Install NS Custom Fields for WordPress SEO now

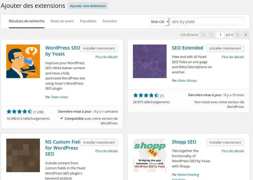99,143
